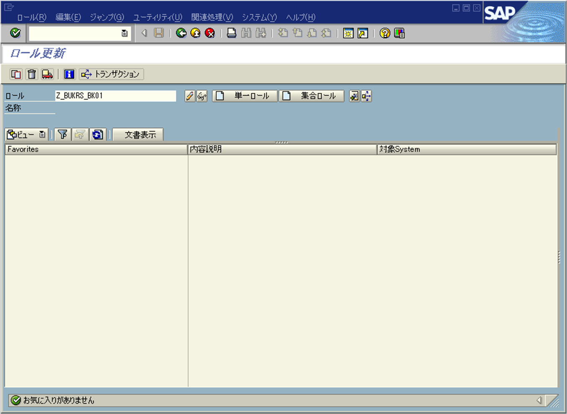Image resolution: width=567 pixels, height=414 pixels.
Task: Open role information with the blue info icon
Action: click(x=69, y=74)
